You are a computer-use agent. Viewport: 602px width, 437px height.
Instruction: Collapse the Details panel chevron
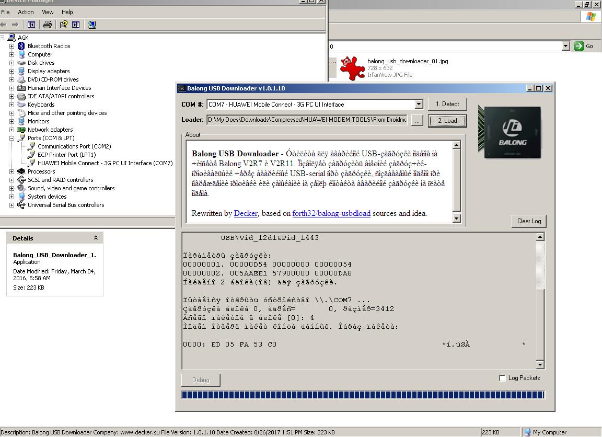tap(96, 238)
